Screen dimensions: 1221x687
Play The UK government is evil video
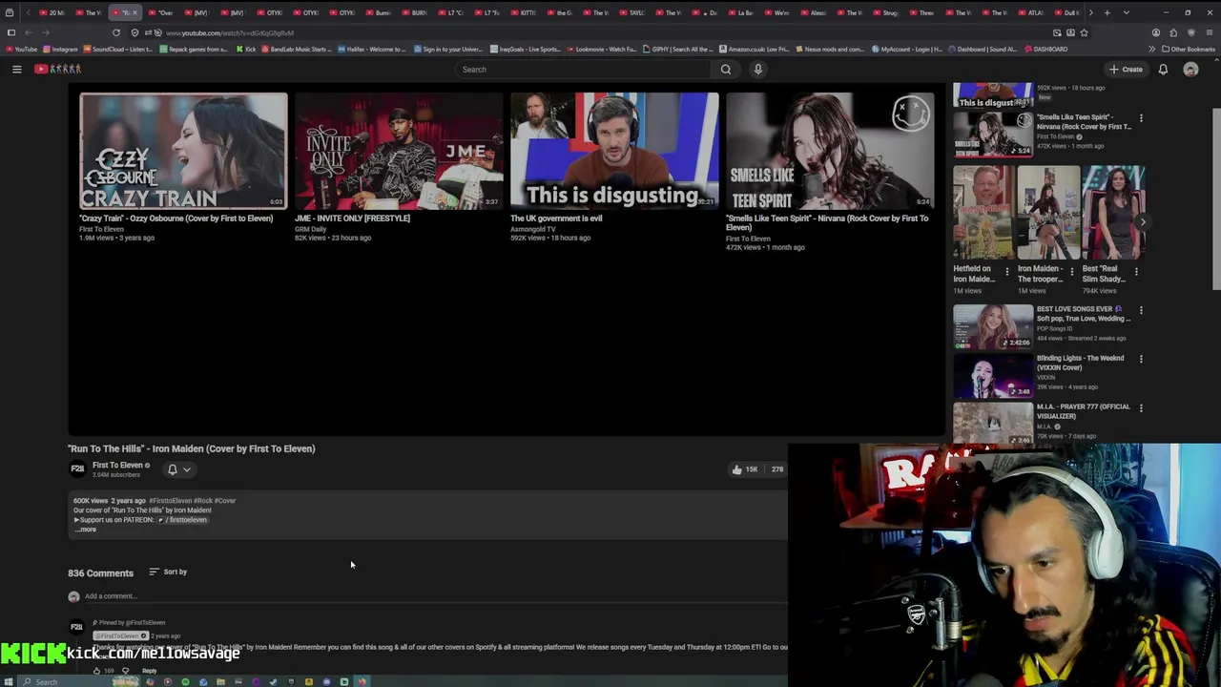click(x=614, y=151)
